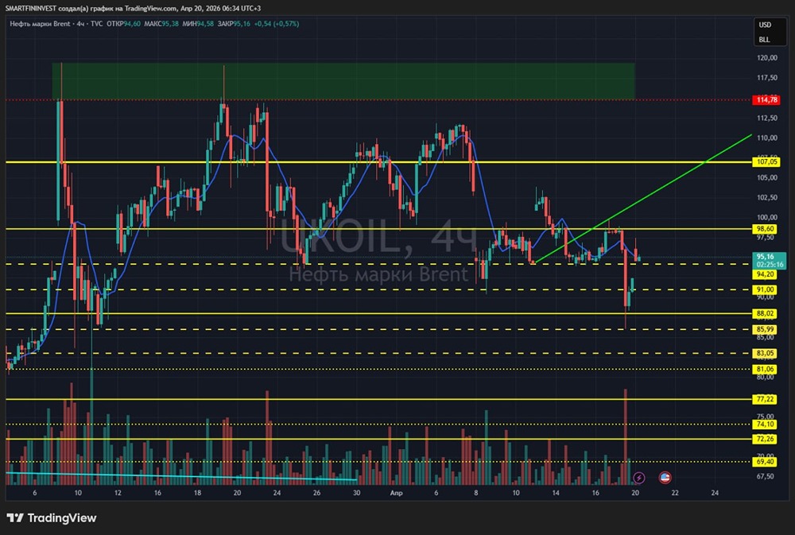
Task: Click the 77,22 price level label
Action: click(766, 400)
